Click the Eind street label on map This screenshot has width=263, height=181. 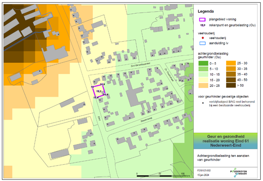pyautogui.click(x=99, y=118)
